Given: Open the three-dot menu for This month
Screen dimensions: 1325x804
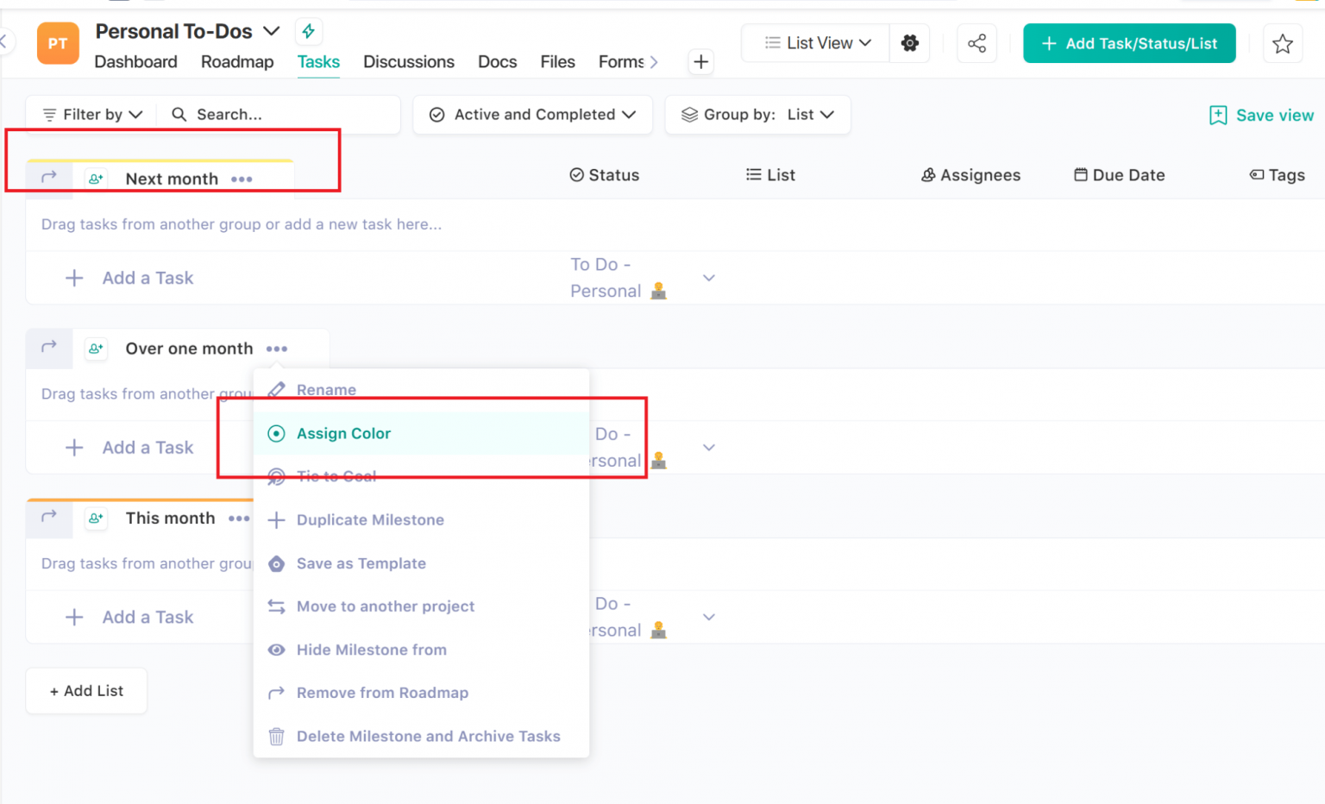Looking at the screenshot, I should tap(238, 518).
